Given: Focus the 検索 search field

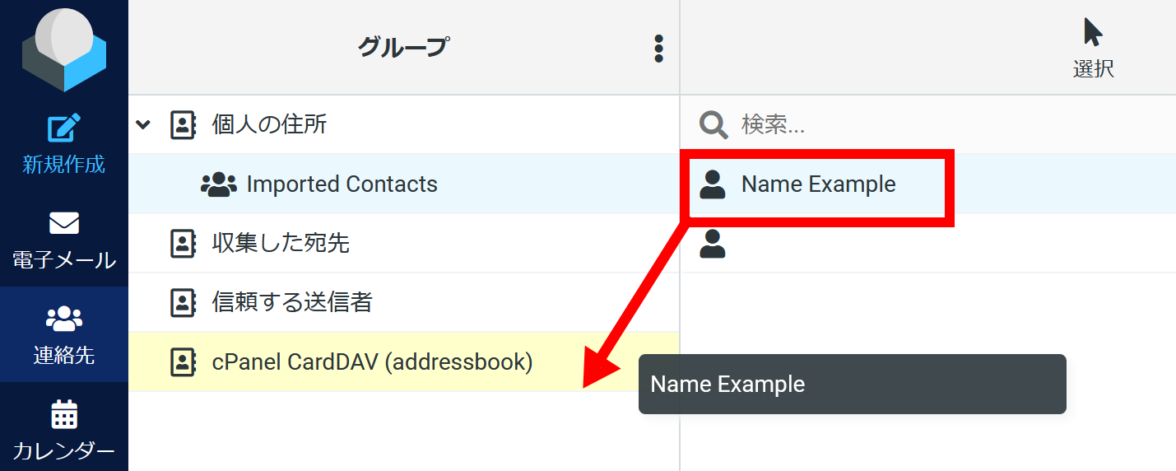Looking at the screenshot, I should [905, 125].
